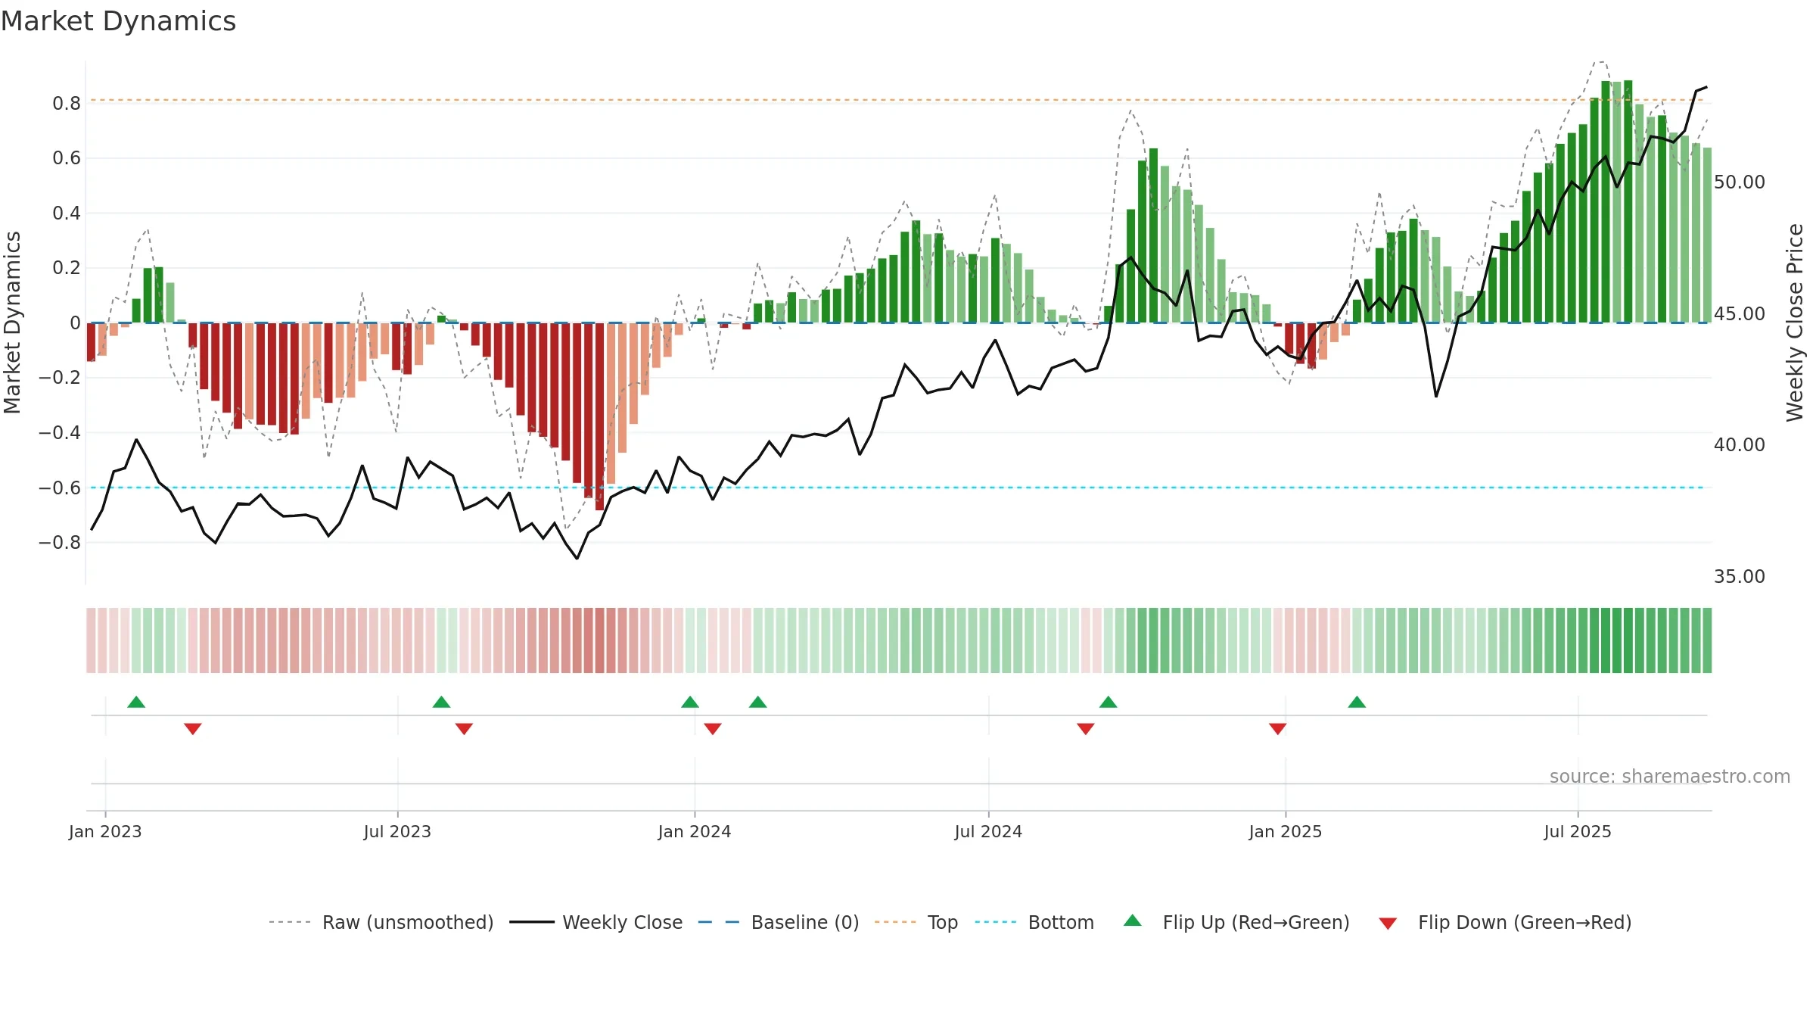Toggle the Weekly Close legend entry
This screenshot has height=1022, width=1816.
click(x=595, y=922)
